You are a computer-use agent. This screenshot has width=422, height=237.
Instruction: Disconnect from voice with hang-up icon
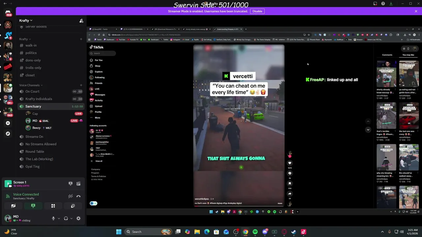[x=78, y=196]
